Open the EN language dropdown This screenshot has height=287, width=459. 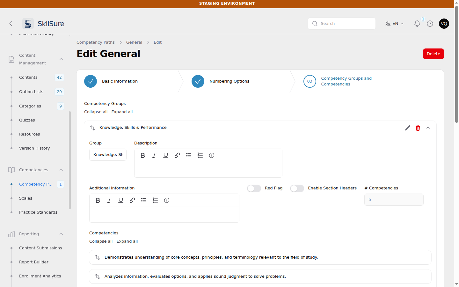395,24
